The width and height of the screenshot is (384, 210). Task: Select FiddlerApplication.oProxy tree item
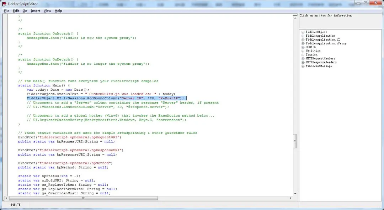coord(326,43)
